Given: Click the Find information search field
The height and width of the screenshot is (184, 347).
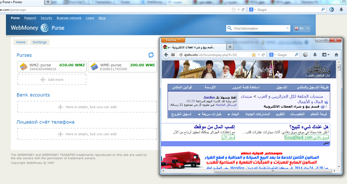Looking at the screenshot, I should point(258,28).
